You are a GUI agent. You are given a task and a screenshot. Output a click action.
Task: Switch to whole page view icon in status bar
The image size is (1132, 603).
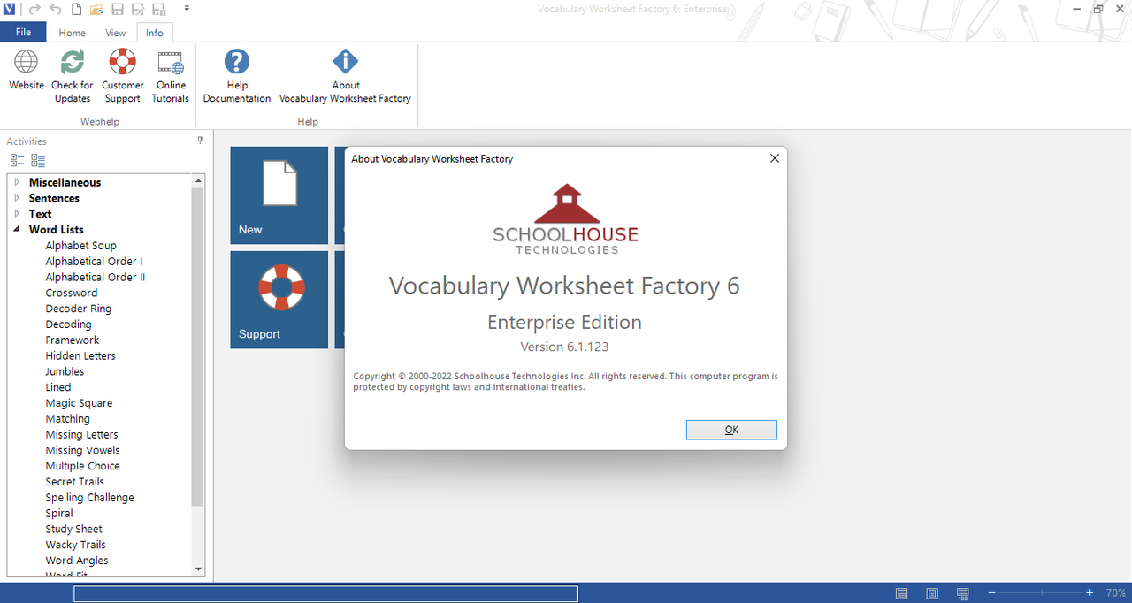tap(932, 592)
